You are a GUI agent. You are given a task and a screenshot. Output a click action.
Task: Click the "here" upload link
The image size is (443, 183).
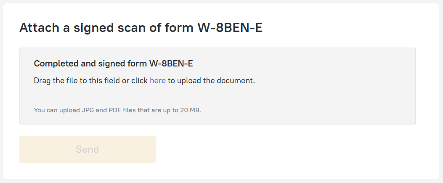157,80
